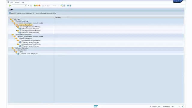Viewport: 192px width, 108px height.
Task: Click IMG activity icon under SEPA node
Action: pos(18,54)
